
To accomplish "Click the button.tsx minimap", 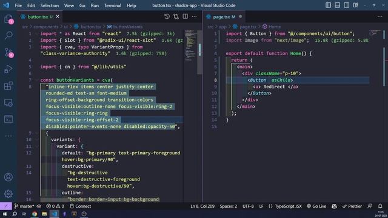I will [x=190, y=46].
